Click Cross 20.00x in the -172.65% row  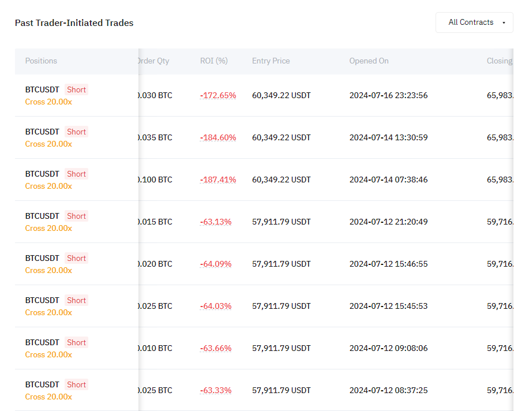(48, 102)
